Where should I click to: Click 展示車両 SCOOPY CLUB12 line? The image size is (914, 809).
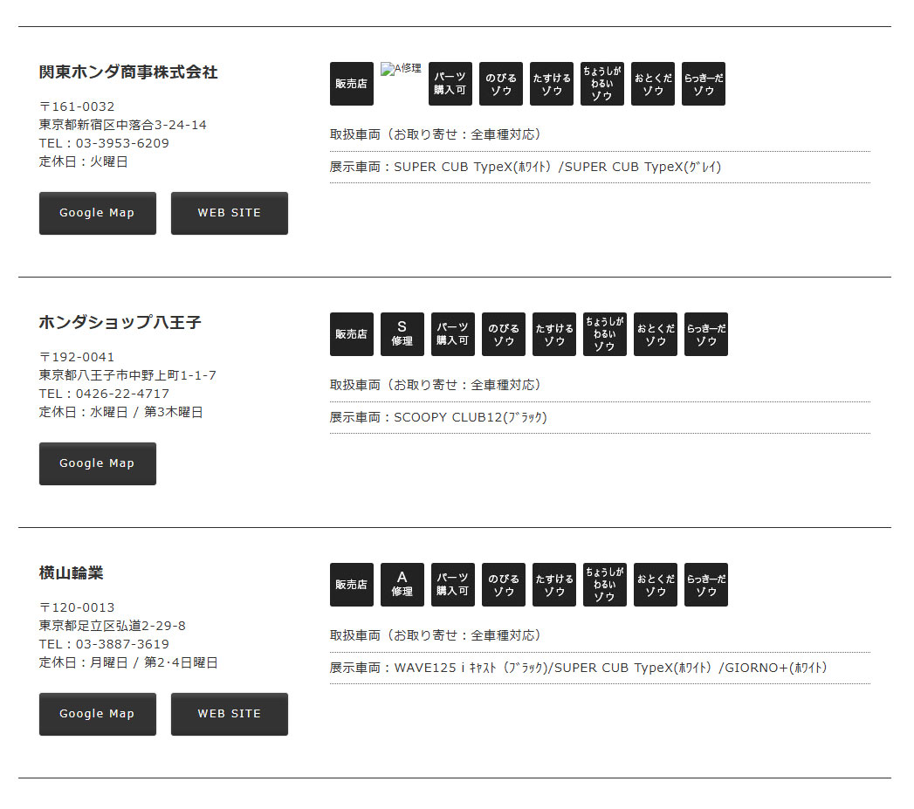[438, 418]
